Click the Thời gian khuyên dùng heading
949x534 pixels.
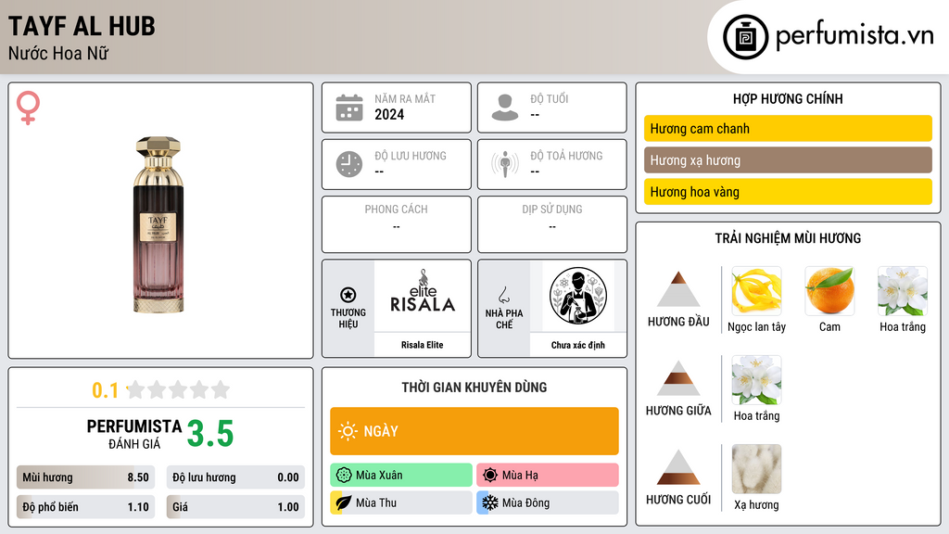474,388
